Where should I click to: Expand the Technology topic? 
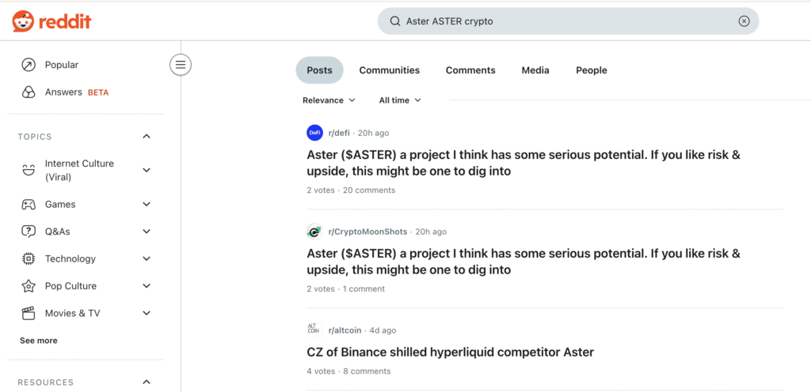point(147,259)
